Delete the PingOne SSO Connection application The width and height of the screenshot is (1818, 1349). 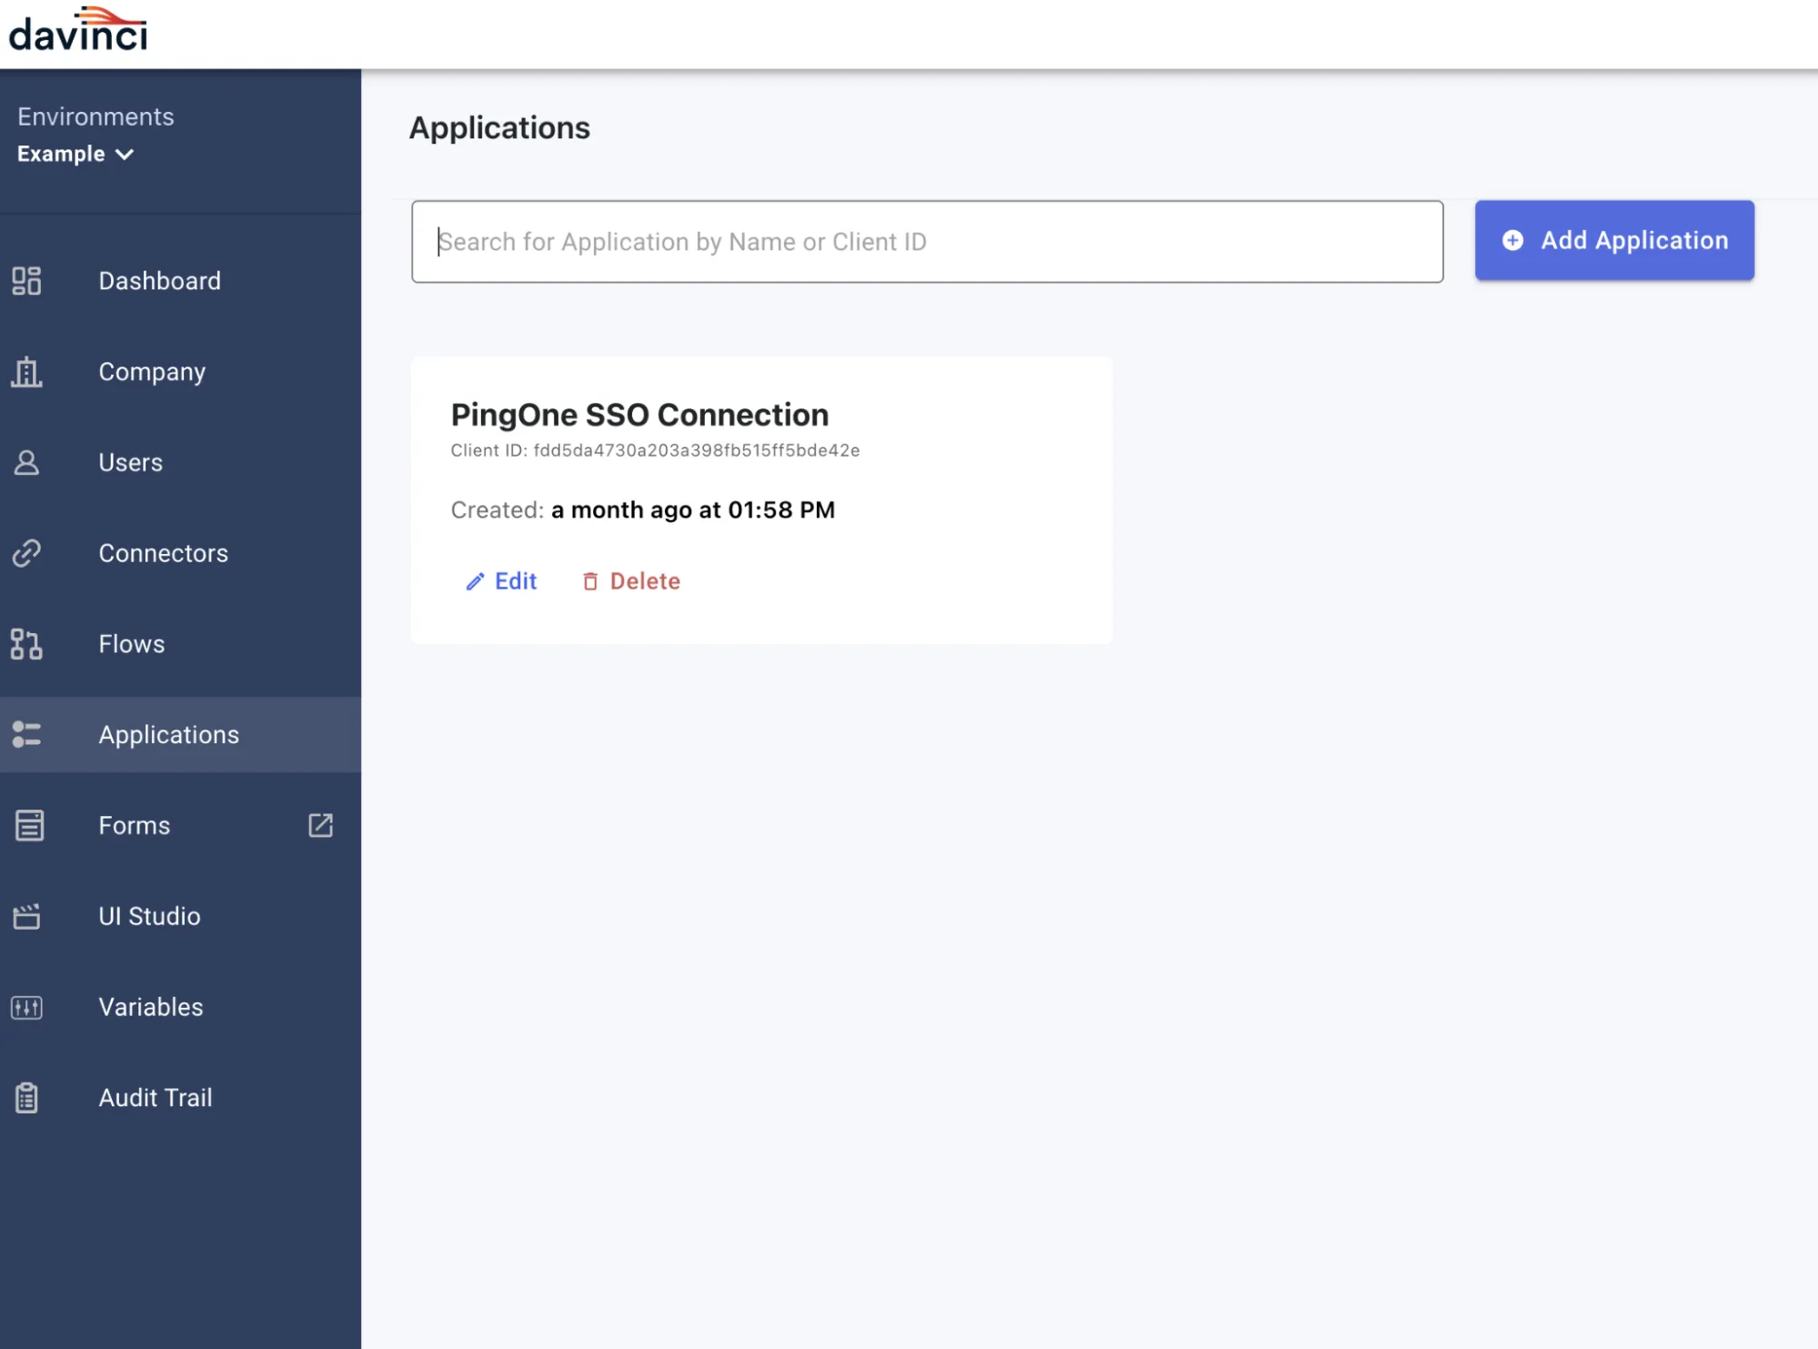click(x=631, y=581)
